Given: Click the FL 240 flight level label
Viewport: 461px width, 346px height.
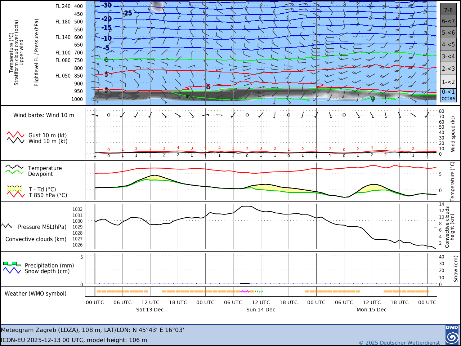Looking at the screenshot, I should coord(63,6).
